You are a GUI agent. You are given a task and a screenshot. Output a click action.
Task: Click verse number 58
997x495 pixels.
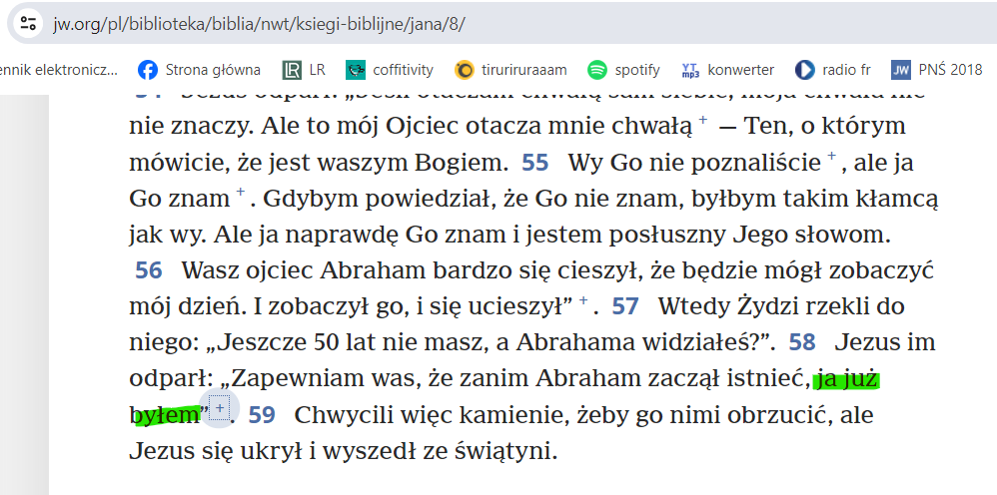coord(802,342)
